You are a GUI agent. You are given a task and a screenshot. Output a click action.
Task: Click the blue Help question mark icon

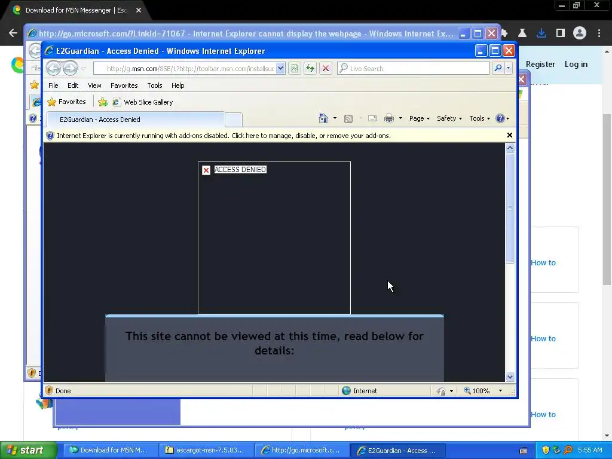(x=500, y=118)
